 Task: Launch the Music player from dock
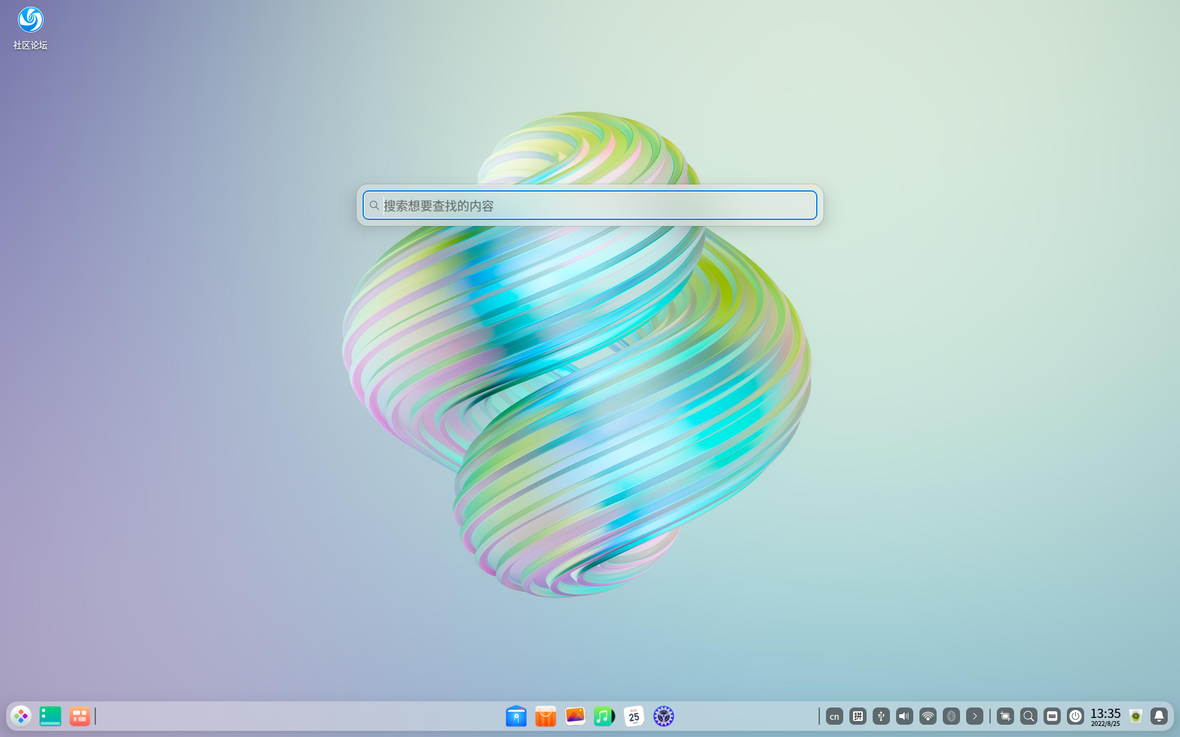pyautogui.click(x=604, y=716)
